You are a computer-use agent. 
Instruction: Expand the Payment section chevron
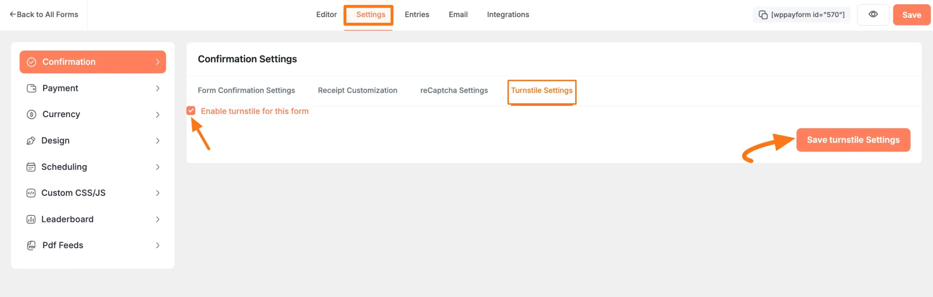(x=157, y=88)
